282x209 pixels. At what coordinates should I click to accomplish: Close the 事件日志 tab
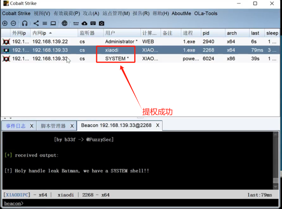(x=32, y=126)
